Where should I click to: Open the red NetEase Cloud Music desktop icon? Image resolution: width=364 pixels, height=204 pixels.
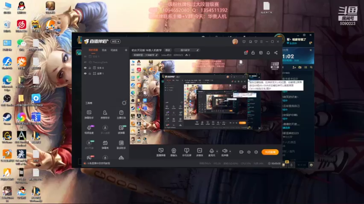[x=21, y=26]
